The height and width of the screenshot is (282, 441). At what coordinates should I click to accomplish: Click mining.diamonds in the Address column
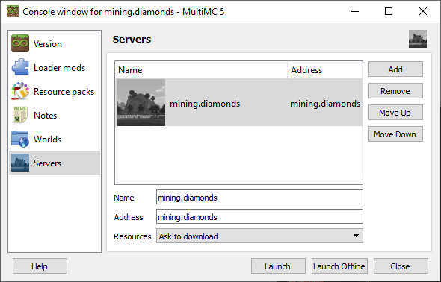(x=325, y=104)
